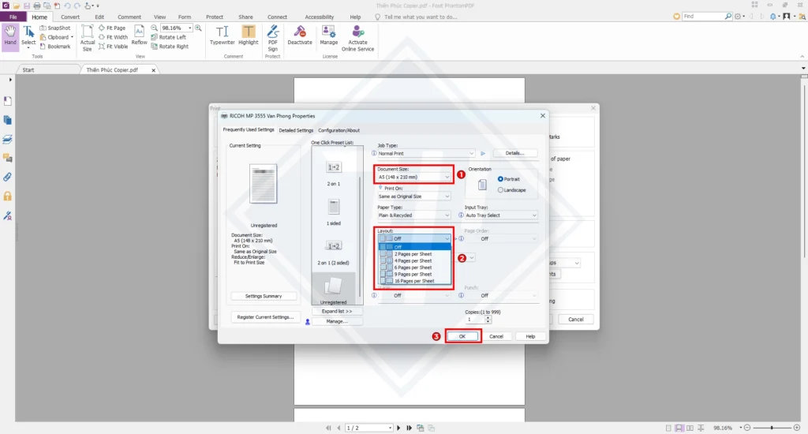Click OK in printer properties

pyautogui.click(x=462, y=336)
